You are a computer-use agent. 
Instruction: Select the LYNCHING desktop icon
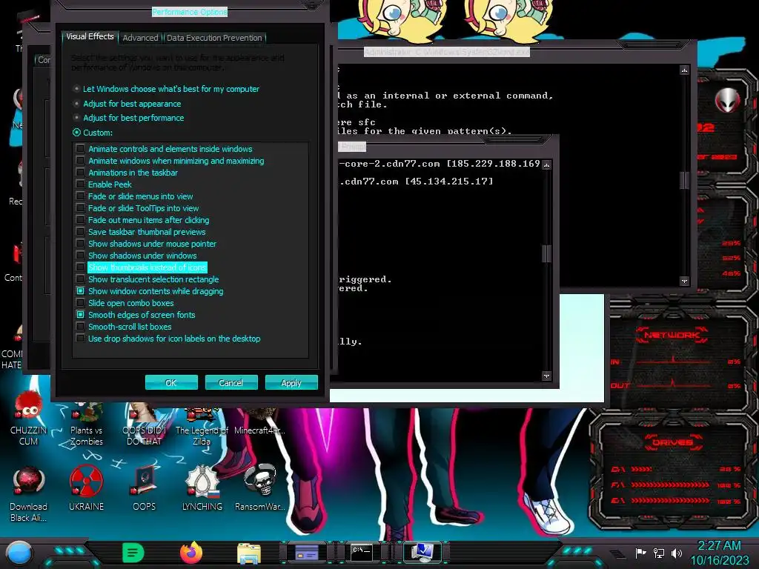tap(202, 488)
